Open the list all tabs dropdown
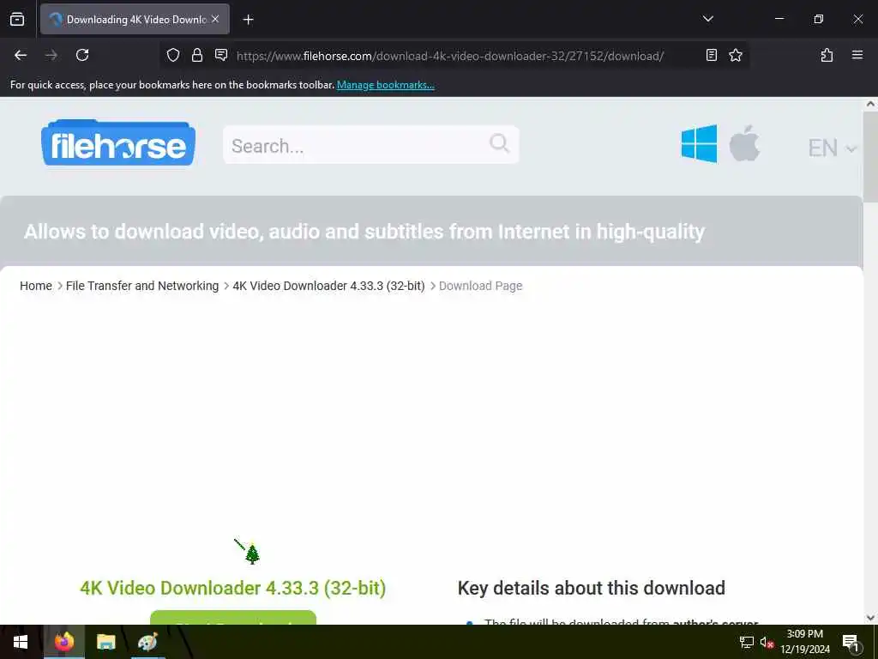Viewport: 878px width, 659px height. [x=707, y=19]
